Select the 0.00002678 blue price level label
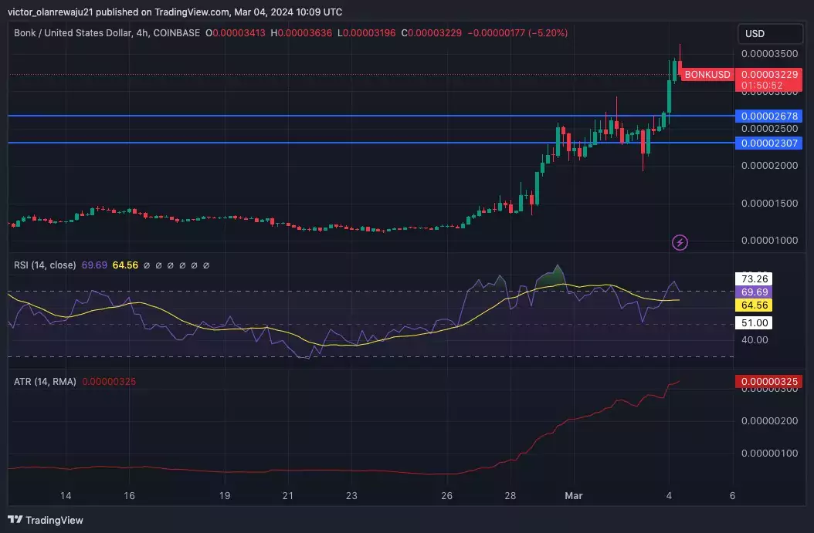The width and height of the screenshot is (814, 533). point(769,116)
